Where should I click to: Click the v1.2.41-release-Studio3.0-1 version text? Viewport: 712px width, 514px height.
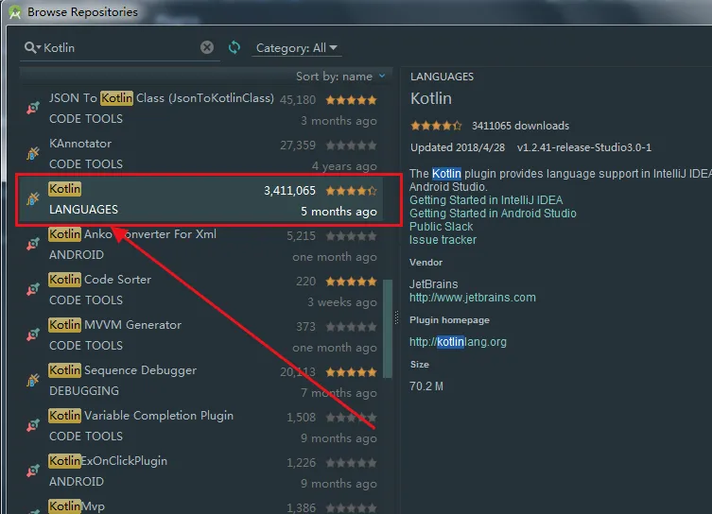584,147
